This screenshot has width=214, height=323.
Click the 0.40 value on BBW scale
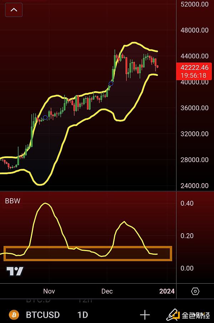(187, 203)
